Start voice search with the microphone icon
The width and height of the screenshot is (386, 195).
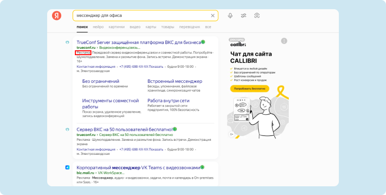[230, 15]
